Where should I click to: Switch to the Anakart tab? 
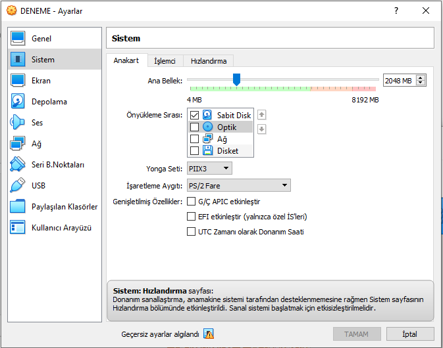(x=126, y=60)
